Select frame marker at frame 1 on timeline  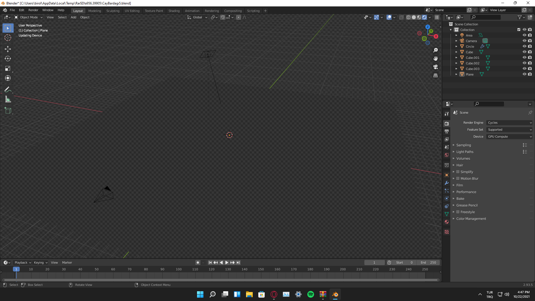[x=16, y=269]
